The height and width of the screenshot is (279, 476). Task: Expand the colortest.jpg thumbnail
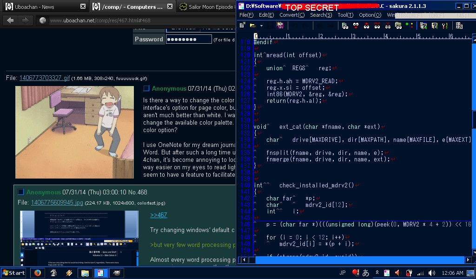point(79,239)
